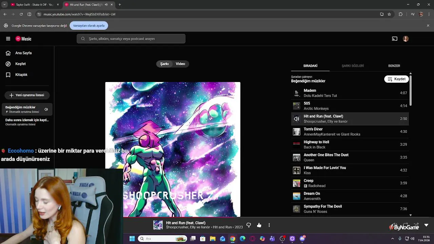Viewport: 434px width, 244px height.
Task: Play Another One Bites The Dust
Action: 350,157
